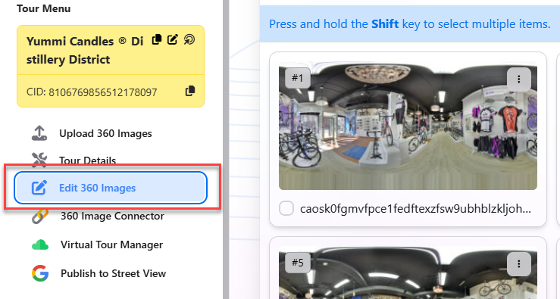Click the green cloud Virtual Tour Manager icon
Screen dimensions: 560x299
(40, 244)
